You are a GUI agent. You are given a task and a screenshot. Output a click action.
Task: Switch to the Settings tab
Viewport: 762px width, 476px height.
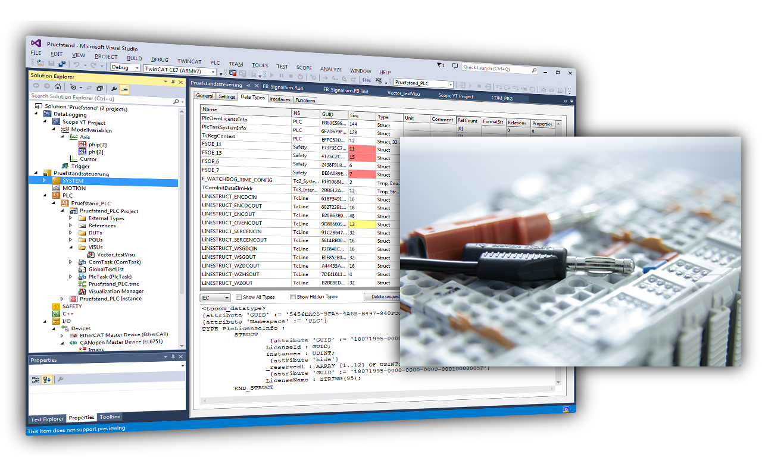click(227, 96)
